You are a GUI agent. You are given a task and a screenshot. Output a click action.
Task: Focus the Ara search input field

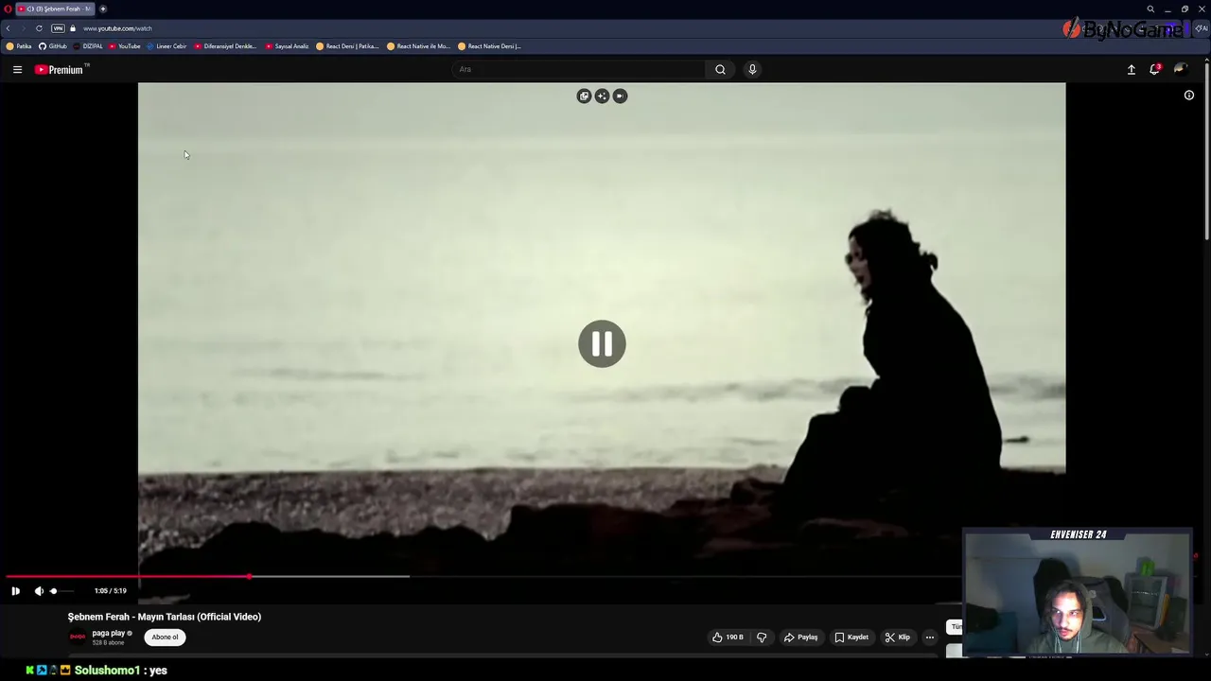tap(579, 69)
